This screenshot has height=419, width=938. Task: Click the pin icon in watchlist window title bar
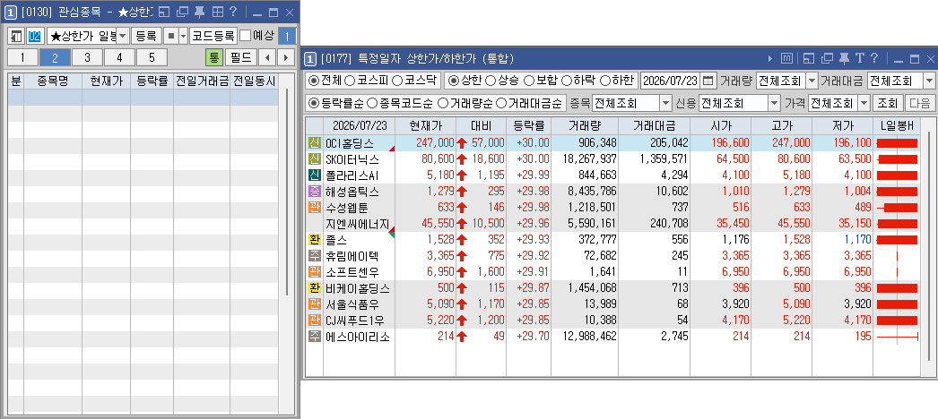tap(200, 12)
